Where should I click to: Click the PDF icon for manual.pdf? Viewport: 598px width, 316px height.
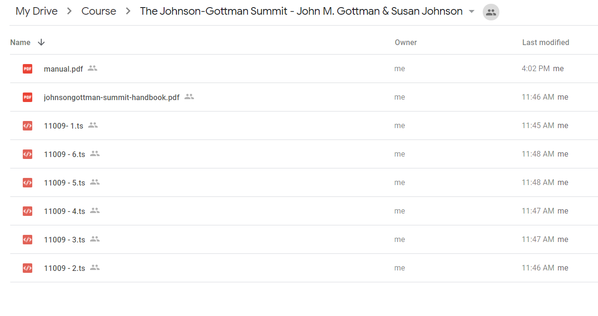(x=28, y=69)
